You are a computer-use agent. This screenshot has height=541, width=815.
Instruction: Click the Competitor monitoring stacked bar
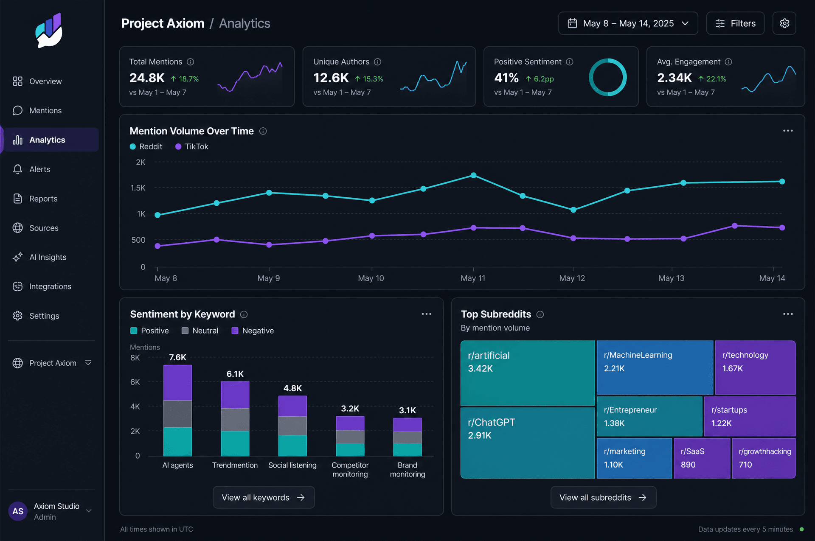350,436
